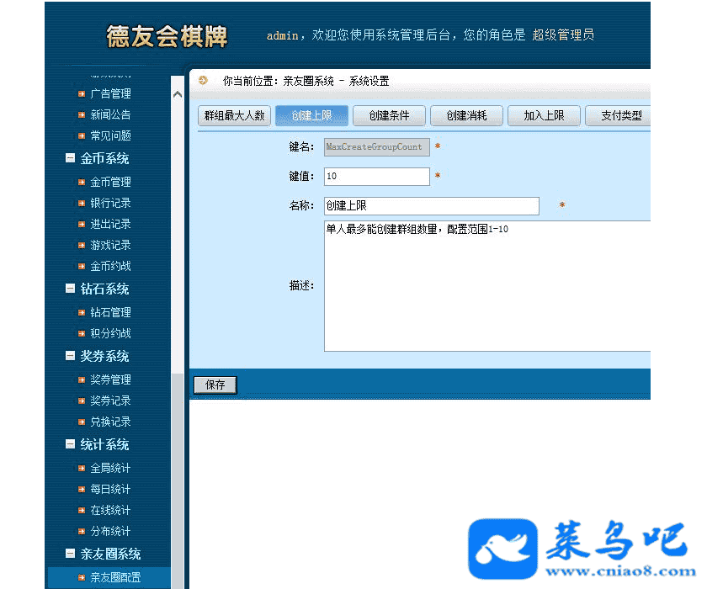Collapse the 钻石系统 menu section

pyautogui.click(x=70, y=289)
